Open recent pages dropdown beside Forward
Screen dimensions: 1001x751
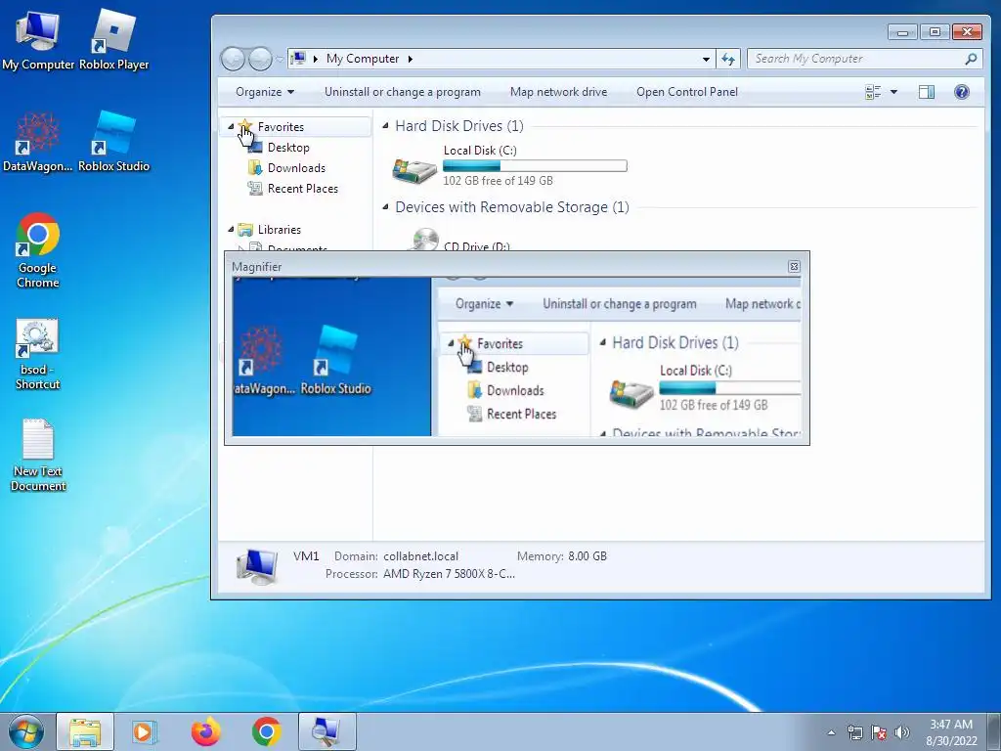280,60
